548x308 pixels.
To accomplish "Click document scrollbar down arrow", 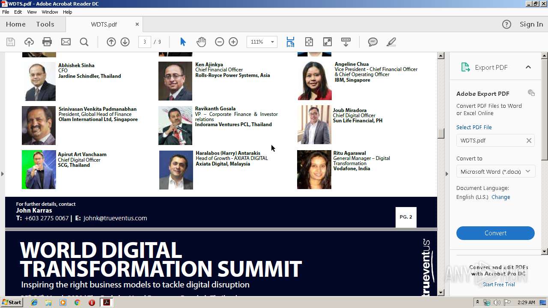I will click(x=441, y=293).
